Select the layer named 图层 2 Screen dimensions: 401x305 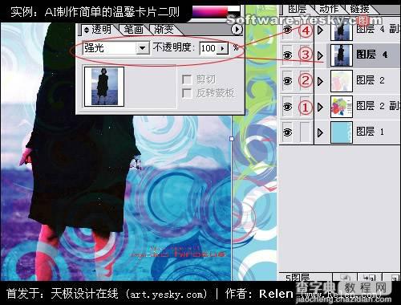coord(371,80)
